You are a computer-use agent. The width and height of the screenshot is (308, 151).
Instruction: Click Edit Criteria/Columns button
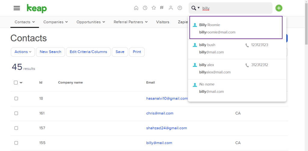88,52
